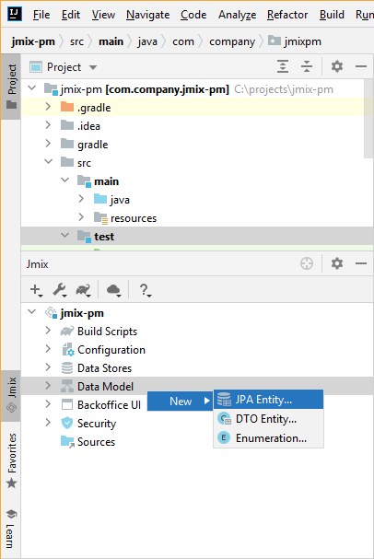Switch to the Project side tab

pyautogui.click(x=11, y=87)
